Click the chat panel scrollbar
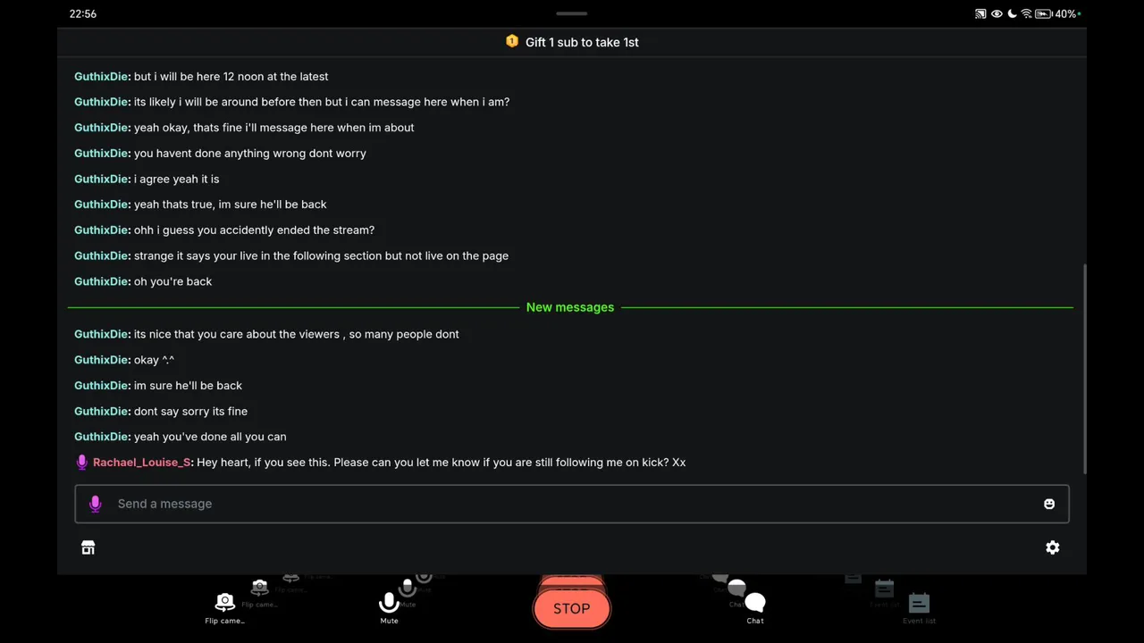1144x643 pixels. click(x=1086, y=369)
